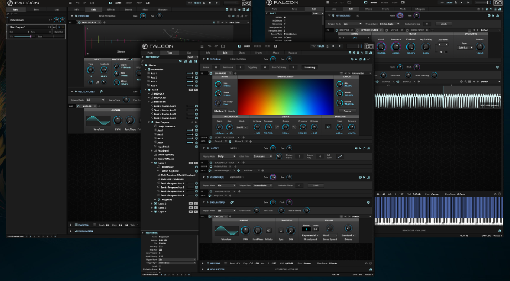Open the Trigger Sync Immediate dropdown
The height and width of the screenshot is (281, 510).
[x=261, y=185]
